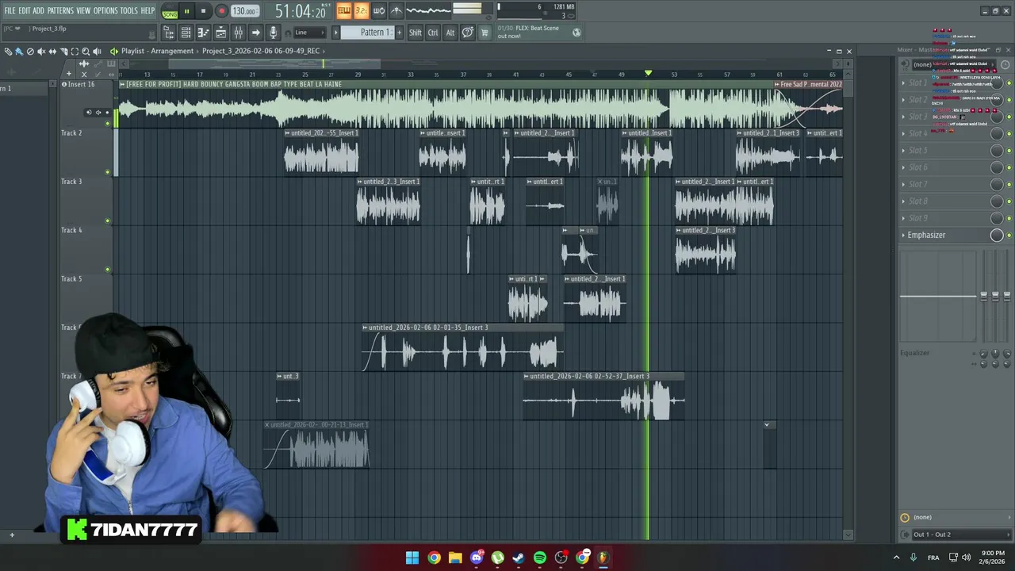The height and width of the screenshot is (571, 1015).
Task: Open the help question mark icon
Action: [x=468, y=33]
